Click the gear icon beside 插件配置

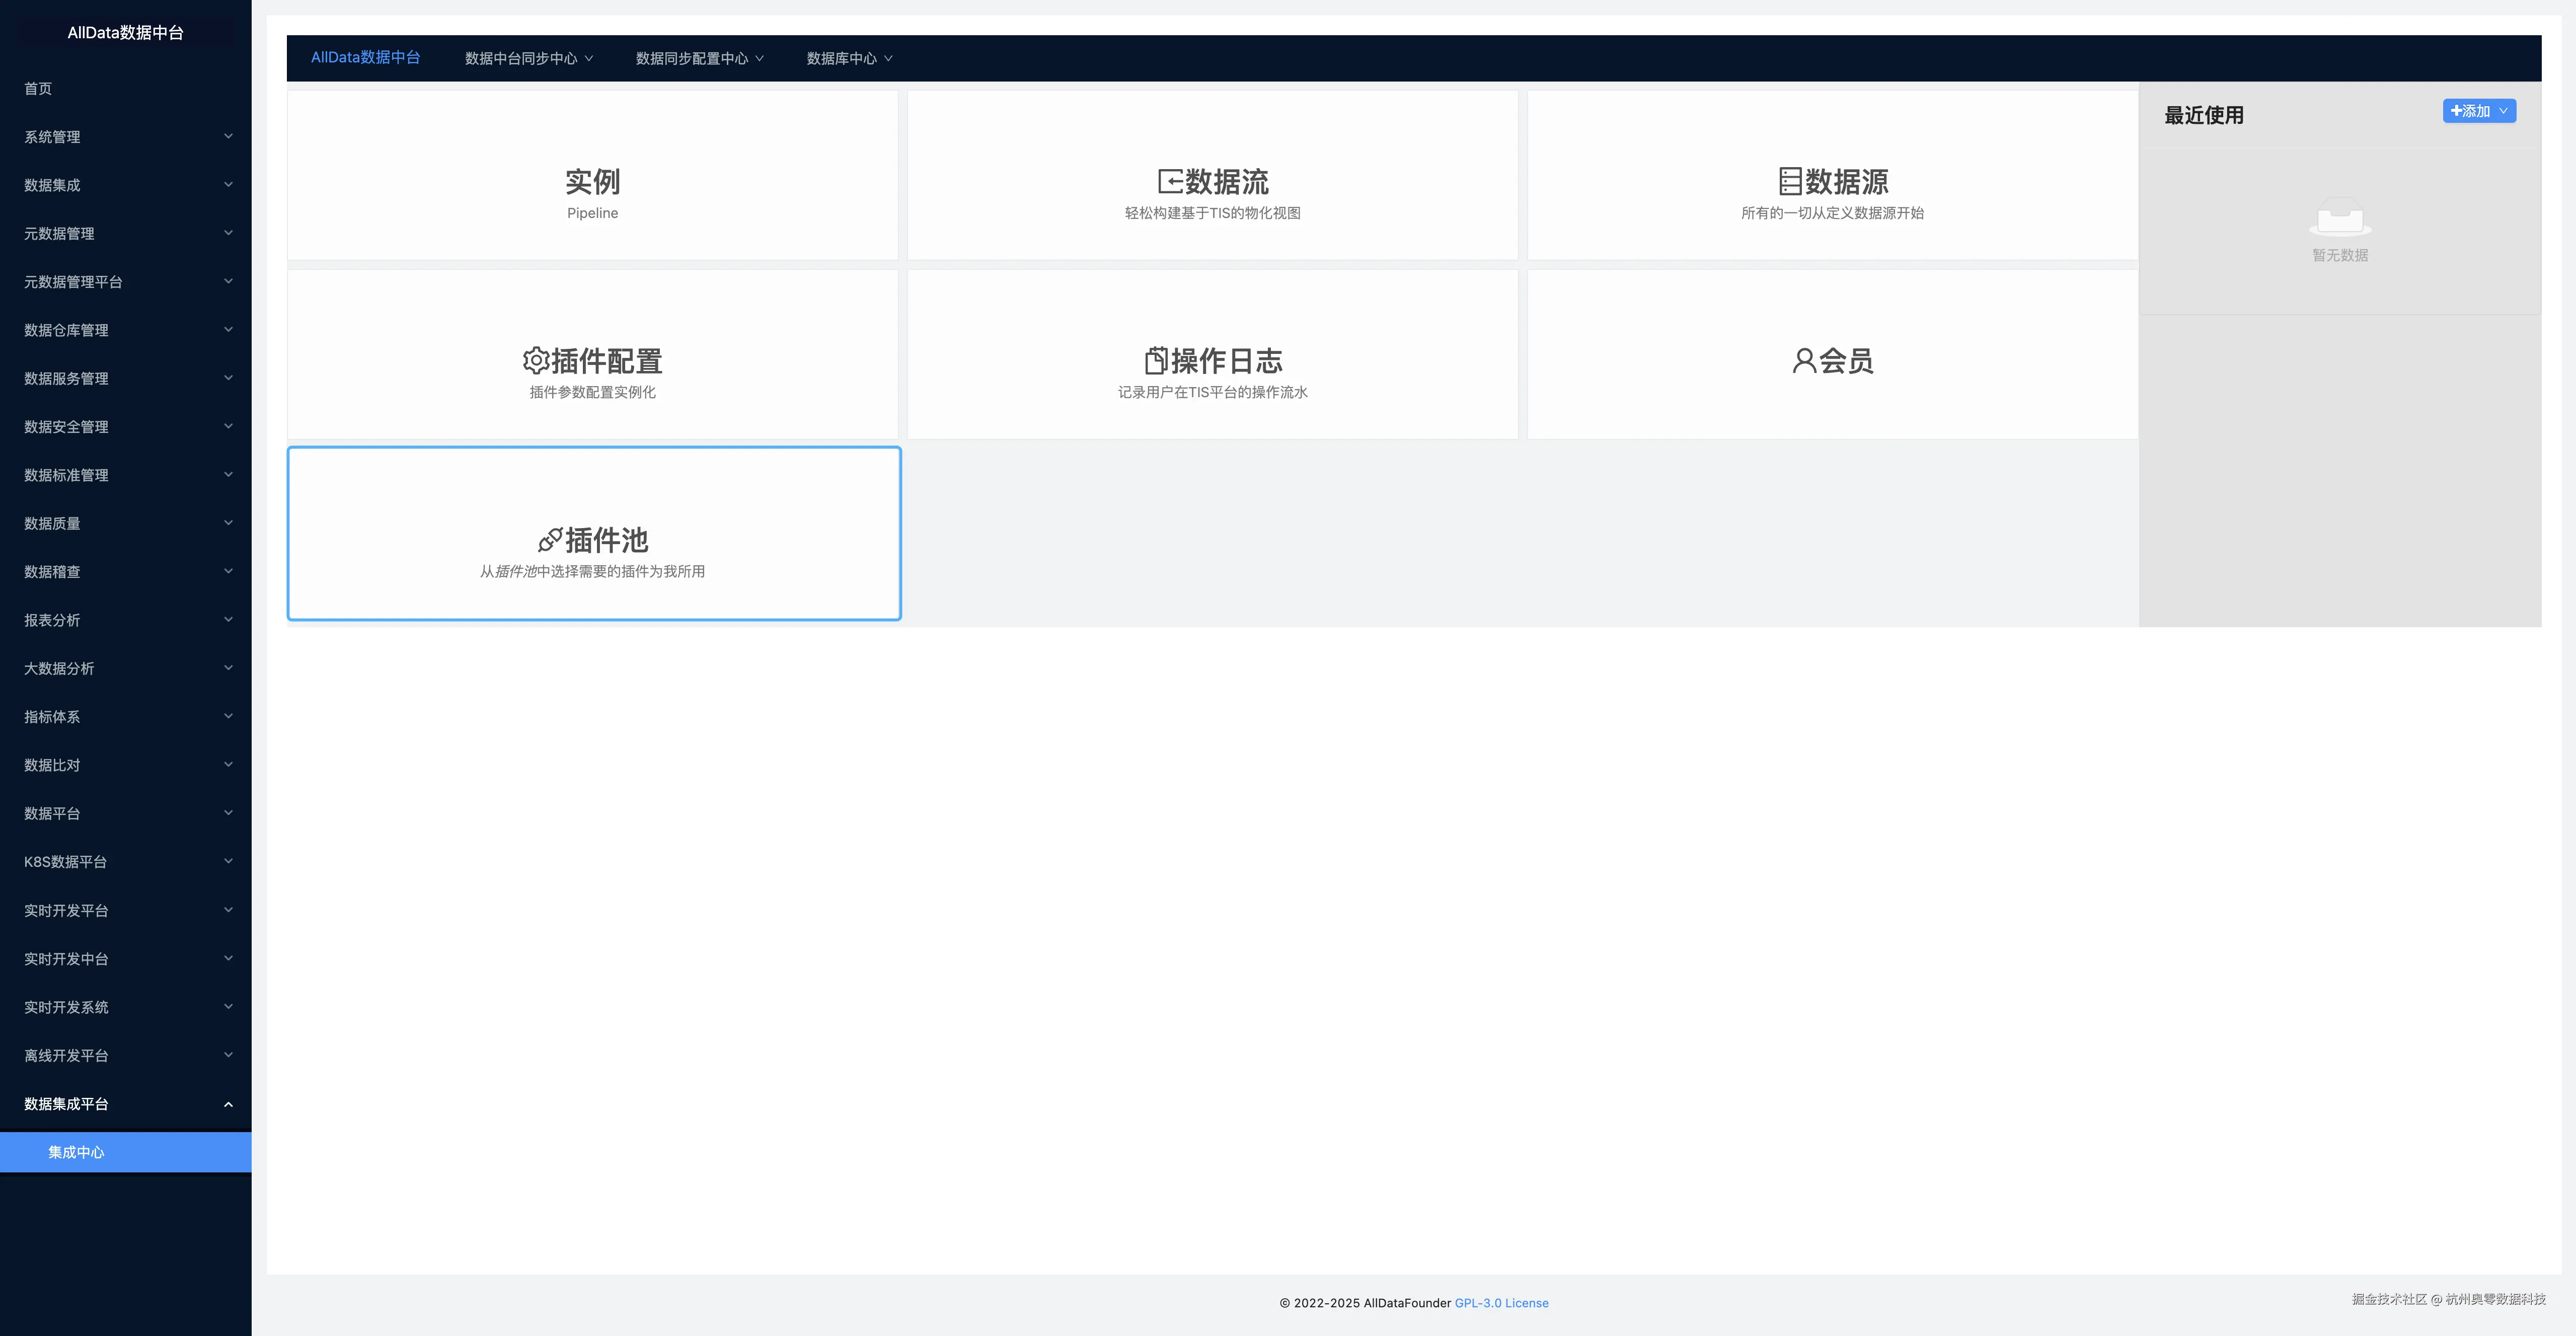pyautogui.click(x=535, y=360)
